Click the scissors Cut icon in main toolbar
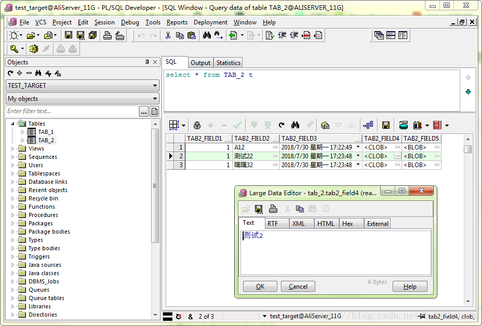This screenshot has width=482, height=326. (x=168, y=35)
